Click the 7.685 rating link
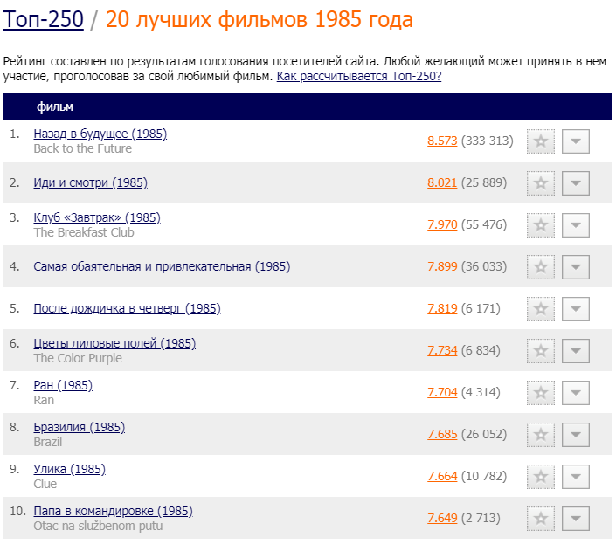 point(442,435)
